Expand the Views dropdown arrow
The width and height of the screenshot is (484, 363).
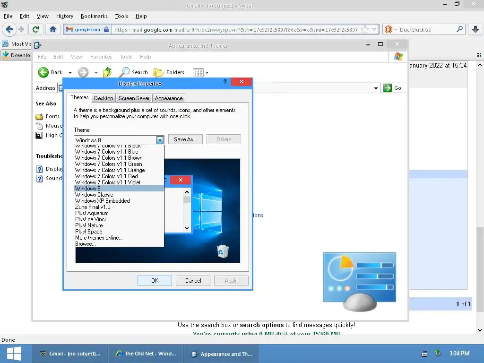click(207, 73)
